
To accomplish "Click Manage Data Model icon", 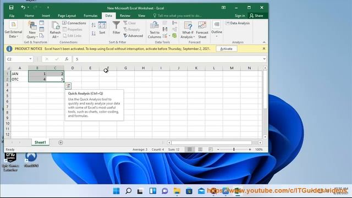I will [174, 36].
